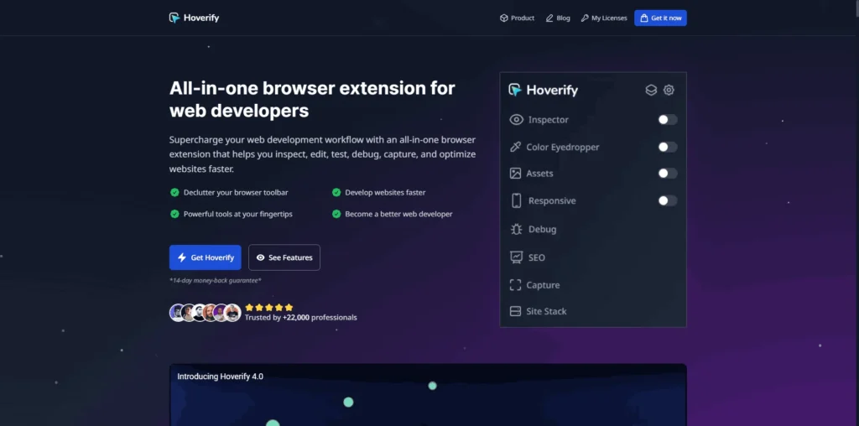Open the layers icon in Hoverify panel

(651, 90)
